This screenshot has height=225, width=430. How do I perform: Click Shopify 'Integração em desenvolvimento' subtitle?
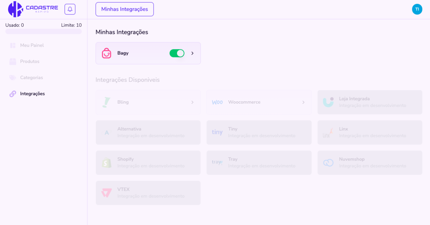point(151,166)
